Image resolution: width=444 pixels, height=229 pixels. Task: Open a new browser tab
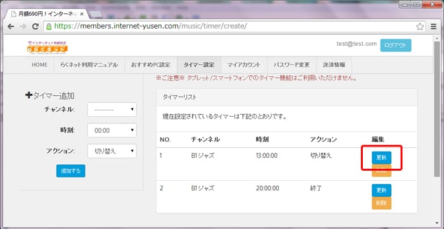tap(96, 14)
